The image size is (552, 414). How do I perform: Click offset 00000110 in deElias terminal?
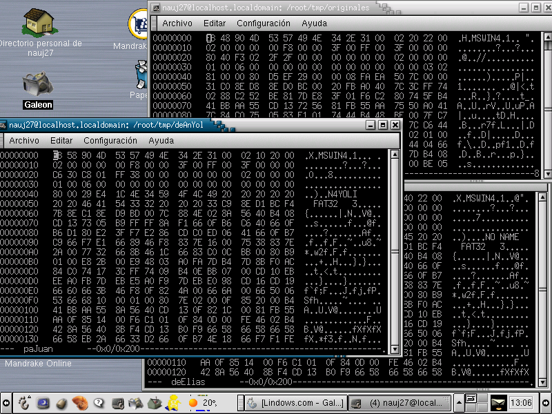click(167, 362)
